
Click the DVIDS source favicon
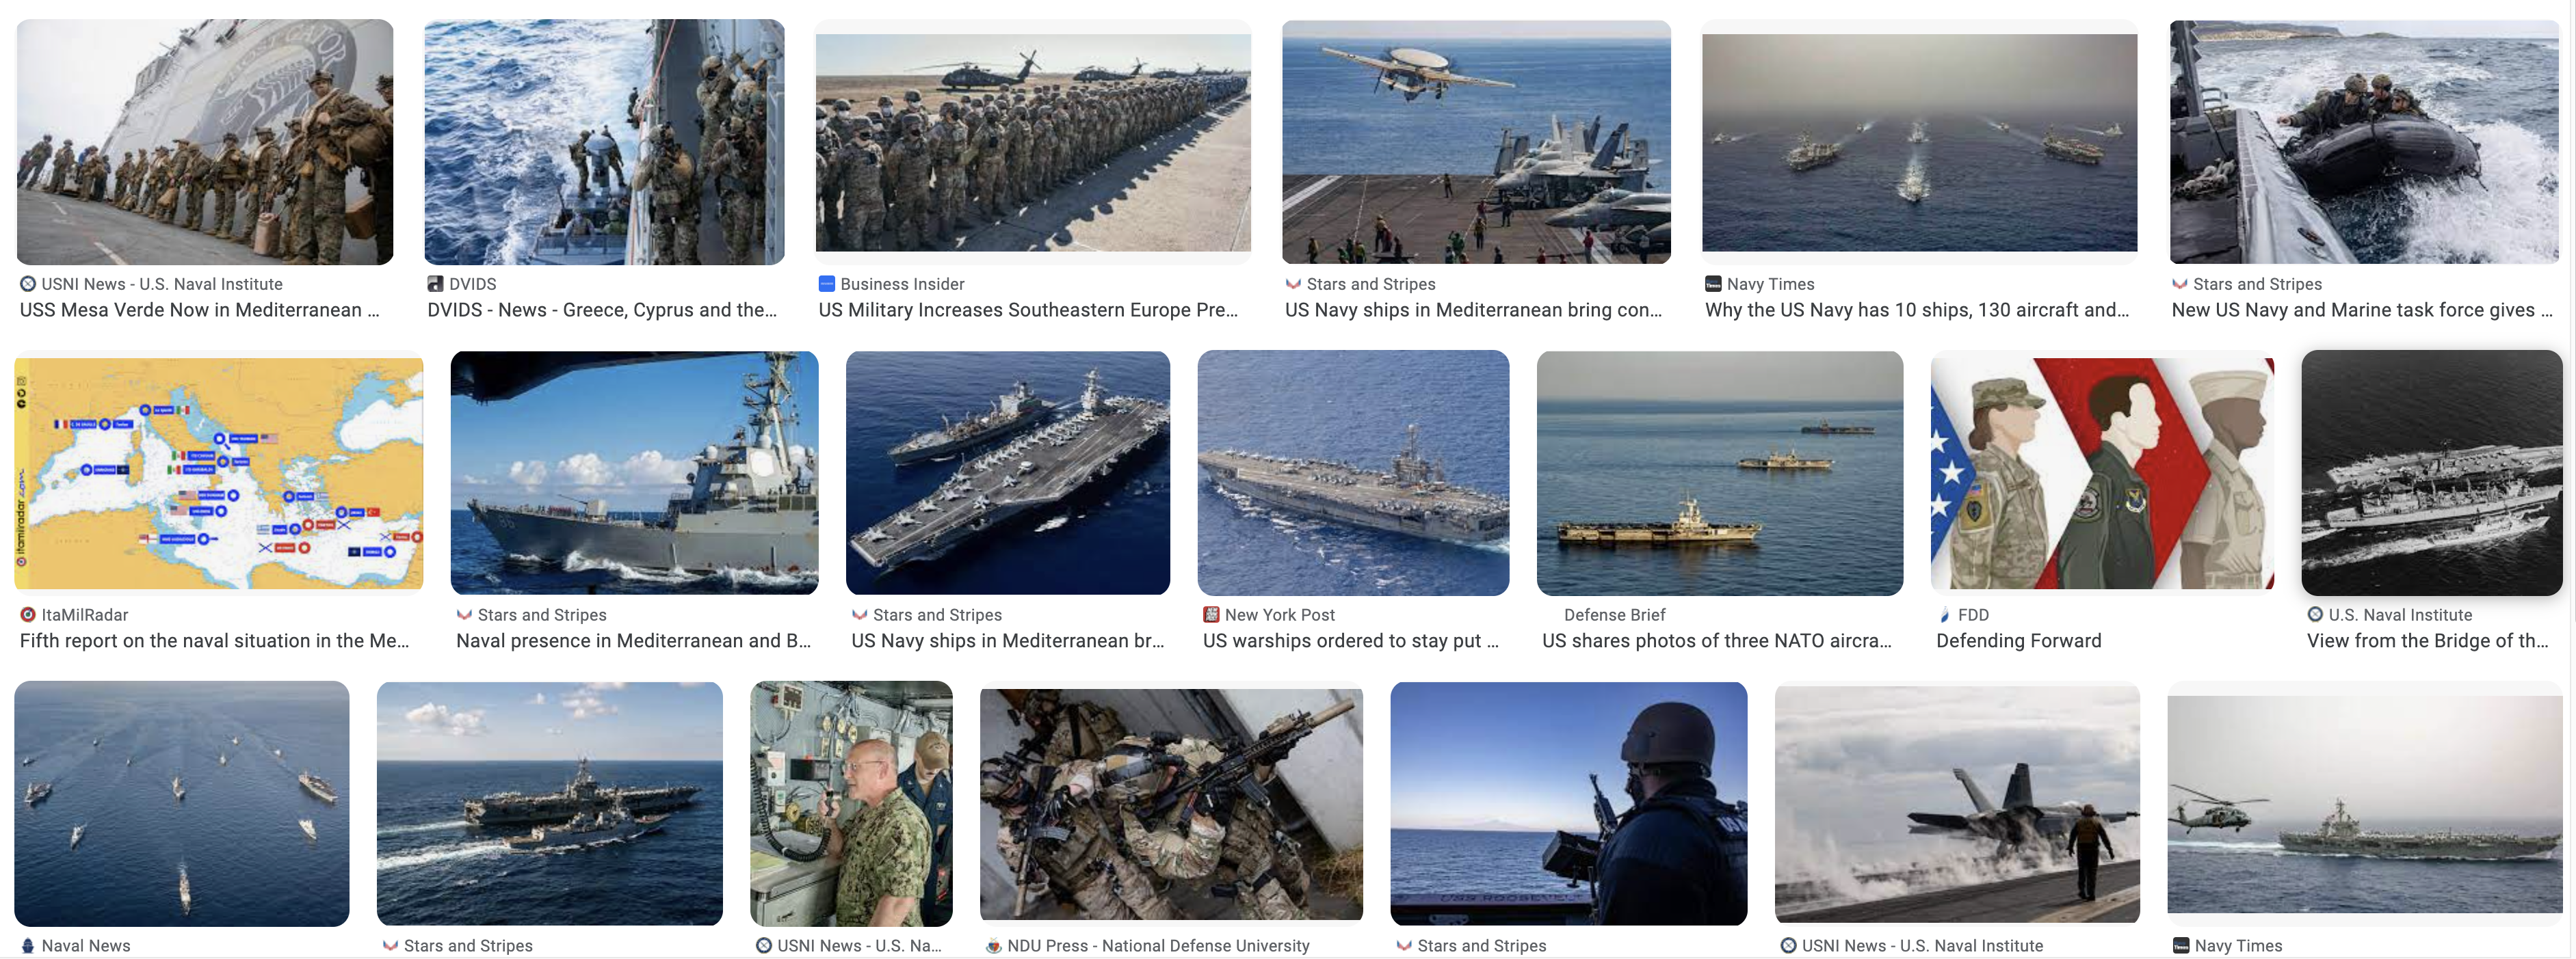tap(435, 284)
